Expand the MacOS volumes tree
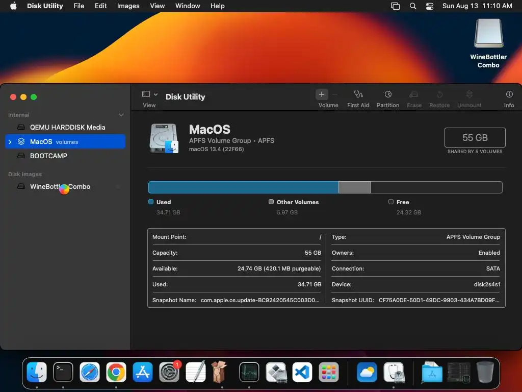 click(10, 142)
